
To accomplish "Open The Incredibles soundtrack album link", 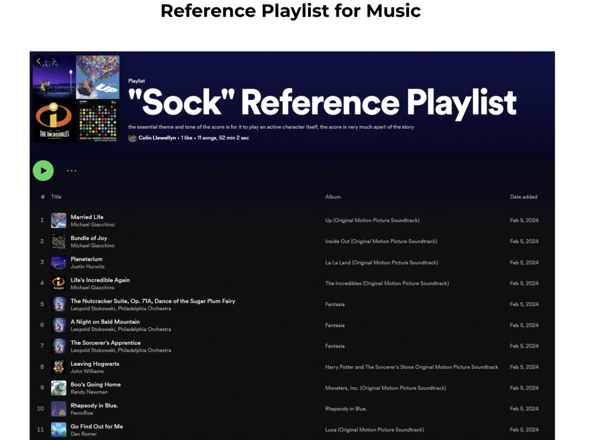I will tap(387, 283).
